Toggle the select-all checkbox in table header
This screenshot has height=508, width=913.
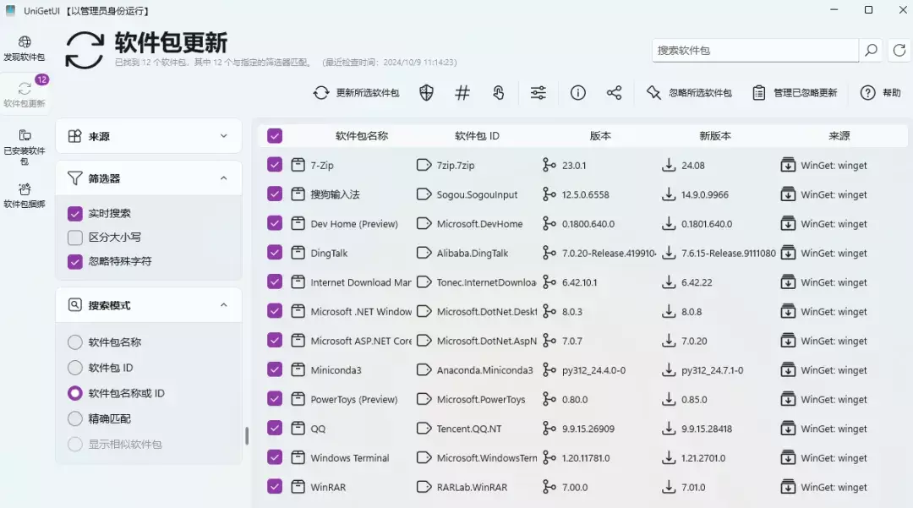click(274, 136)
